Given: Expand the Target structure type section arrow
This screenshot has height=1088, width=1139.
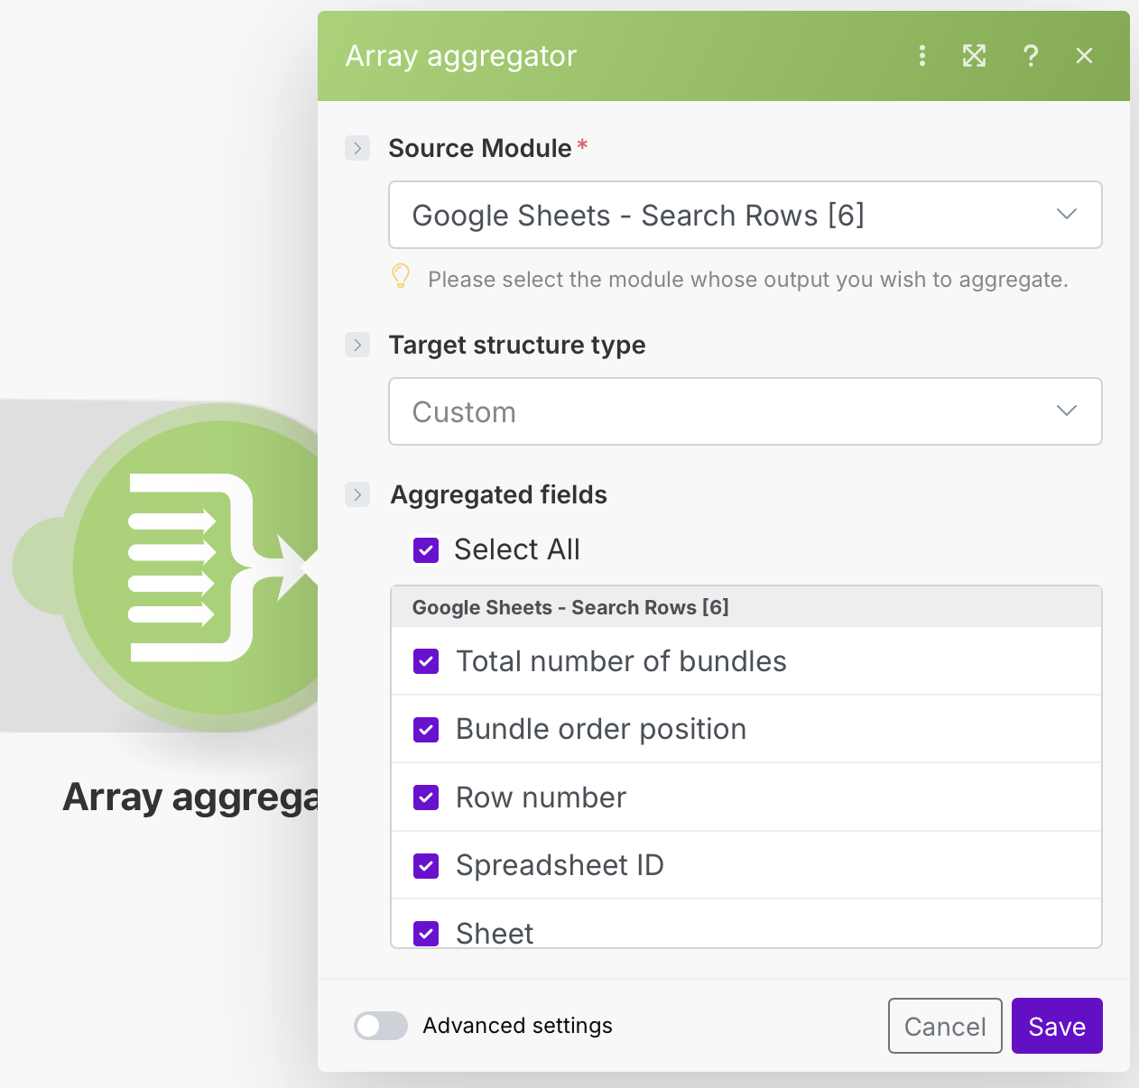Looking at the screenshot, I should (357, 345).
